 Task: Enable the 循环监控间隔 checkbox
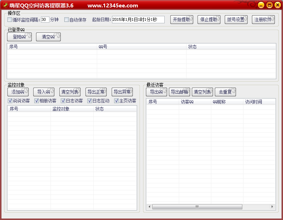[x=10, y=20]
